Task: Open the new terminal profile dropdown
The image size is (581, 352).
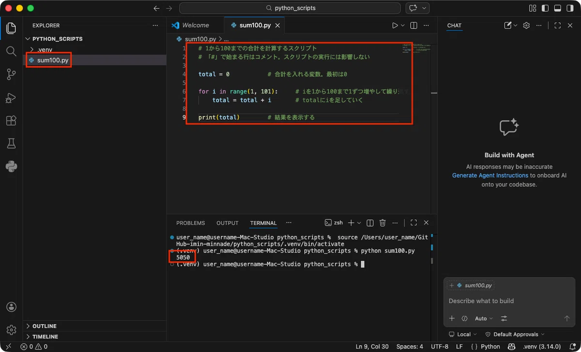Action: (359, 223)
